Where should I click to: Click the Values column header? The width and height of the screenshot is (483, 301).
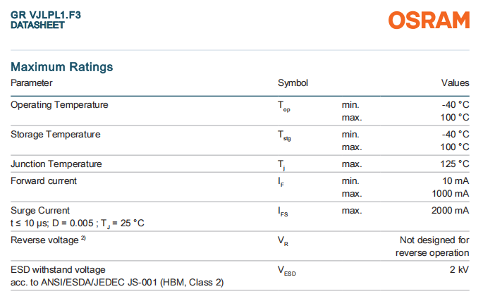(455, 83)
